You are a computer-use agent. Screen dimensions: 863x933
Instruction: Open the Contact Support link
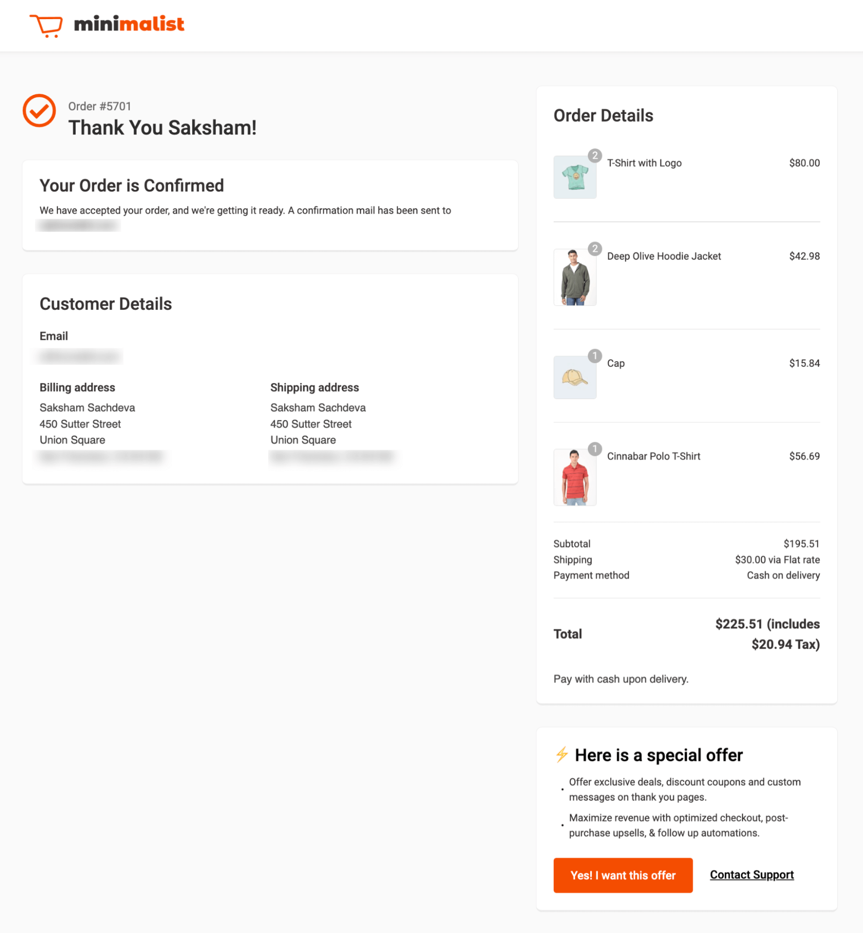pos(752,875)
